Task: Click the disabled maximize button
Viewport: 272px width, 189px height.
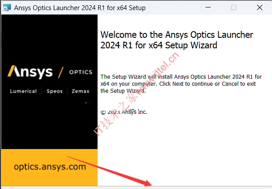Action: pyautogui.click(x=234, y=7)
